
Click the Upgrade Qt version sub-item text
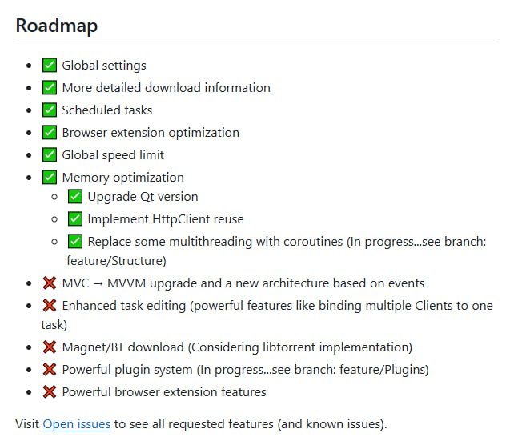click(x=143, y=197)
